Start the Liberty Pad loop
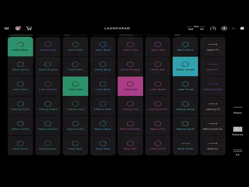249x187 pixels. point(130,106)
